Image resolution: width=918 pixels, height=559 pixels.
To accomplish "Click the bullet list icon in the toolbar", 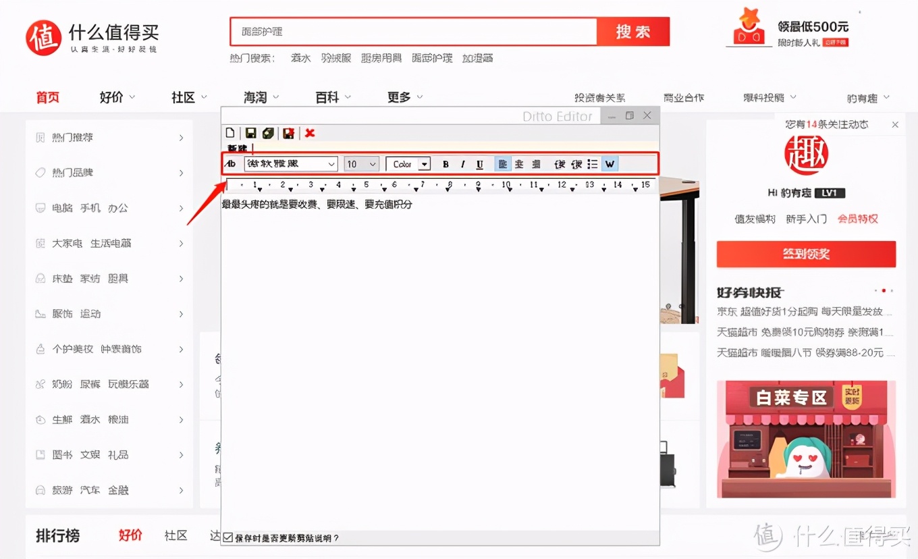I will pyautogui.click(x=593, y=163).
